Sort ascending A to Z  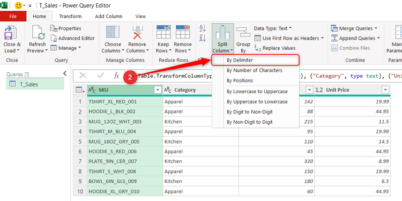click(x=203, y=28)
